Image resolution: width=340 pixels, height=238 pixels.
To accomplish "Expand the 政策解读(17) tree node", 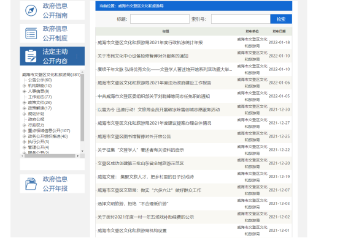I will [x=24, y=108].
